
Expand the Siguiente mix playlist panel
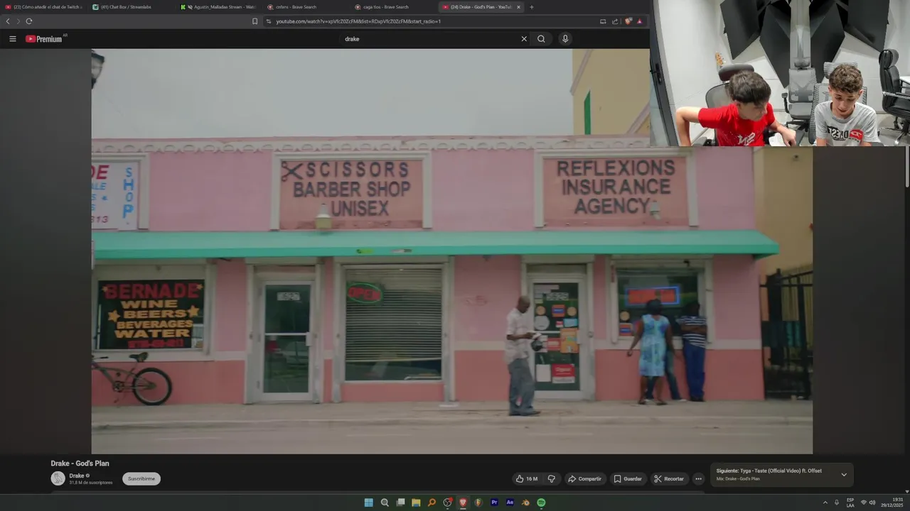844,475
